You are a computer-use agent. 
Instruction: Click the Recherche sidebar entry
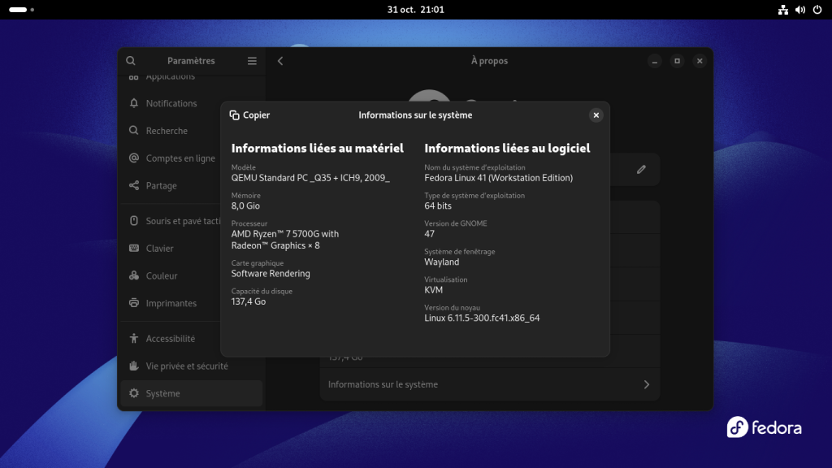click(x=167, y=131)
